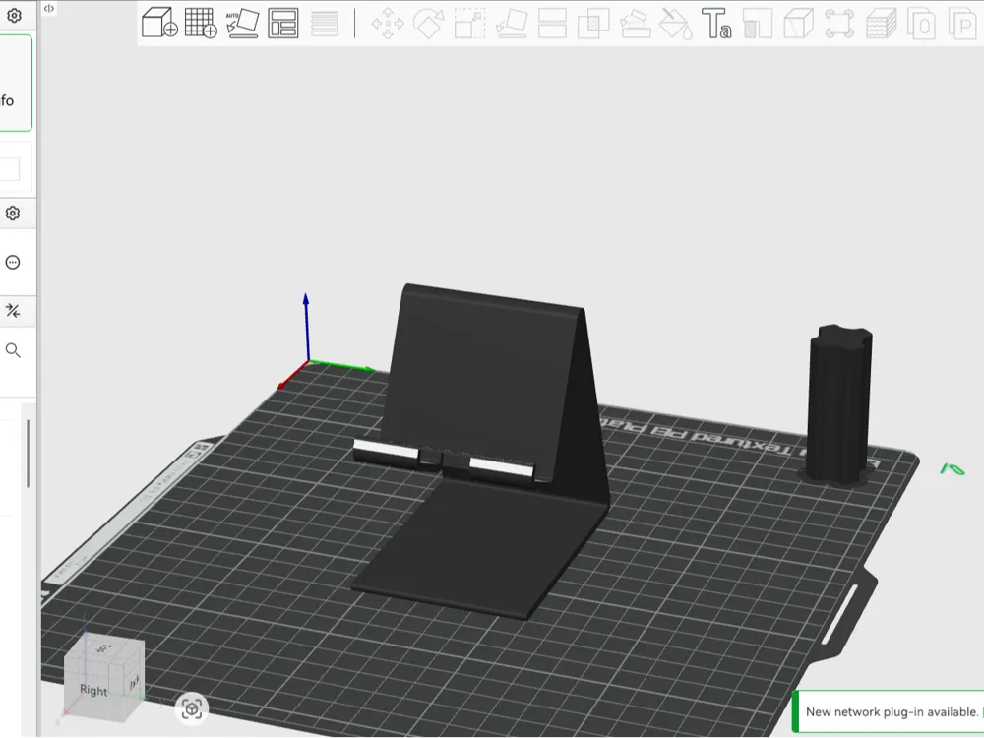Click the empty input box in sidebar

coord(10,169)
